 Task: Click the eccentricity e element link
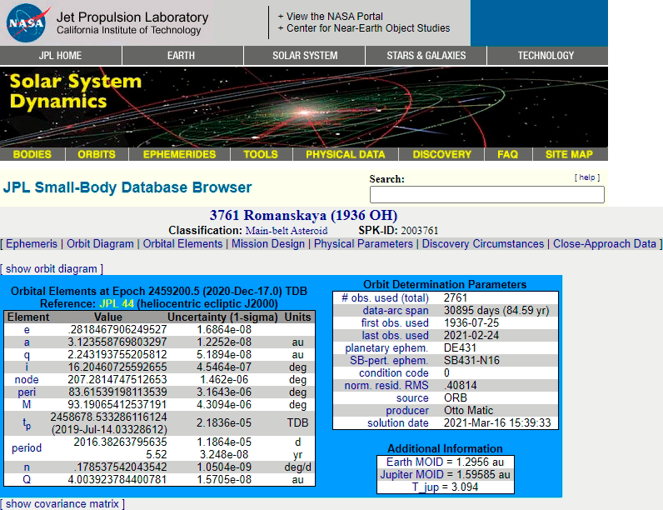point(27,329)
